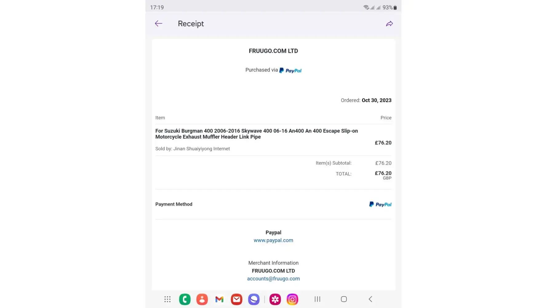Tap the share arrow icon

pos(389,24)
